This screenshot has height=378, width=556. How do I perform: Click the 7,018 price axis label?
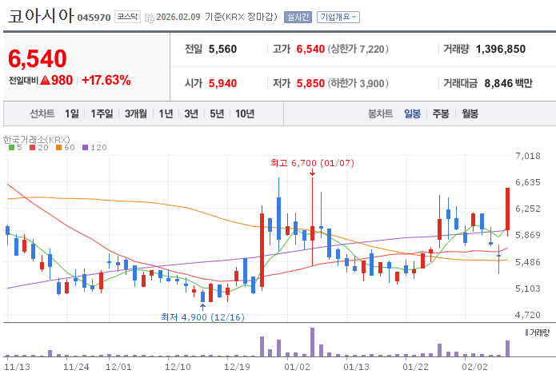(x=528, y=156)
